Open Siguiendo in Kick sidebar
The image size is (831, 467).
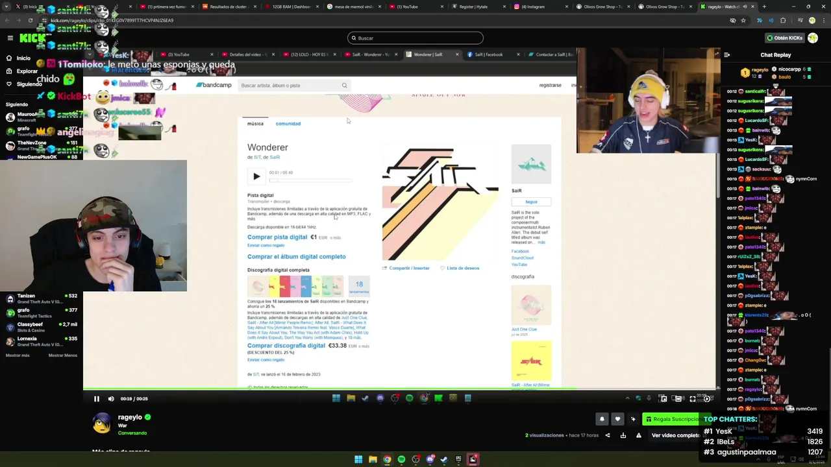pos(24,84)
